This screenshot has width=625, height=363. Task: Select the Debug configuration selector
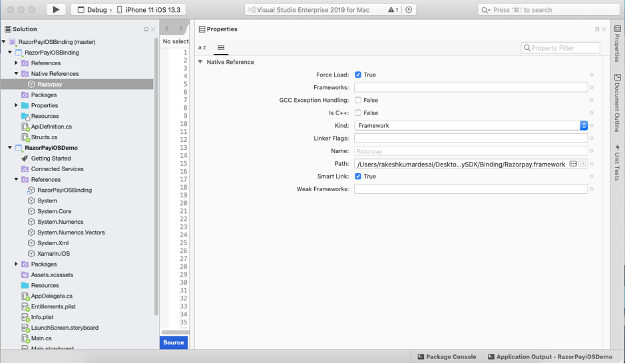[93, 10]
